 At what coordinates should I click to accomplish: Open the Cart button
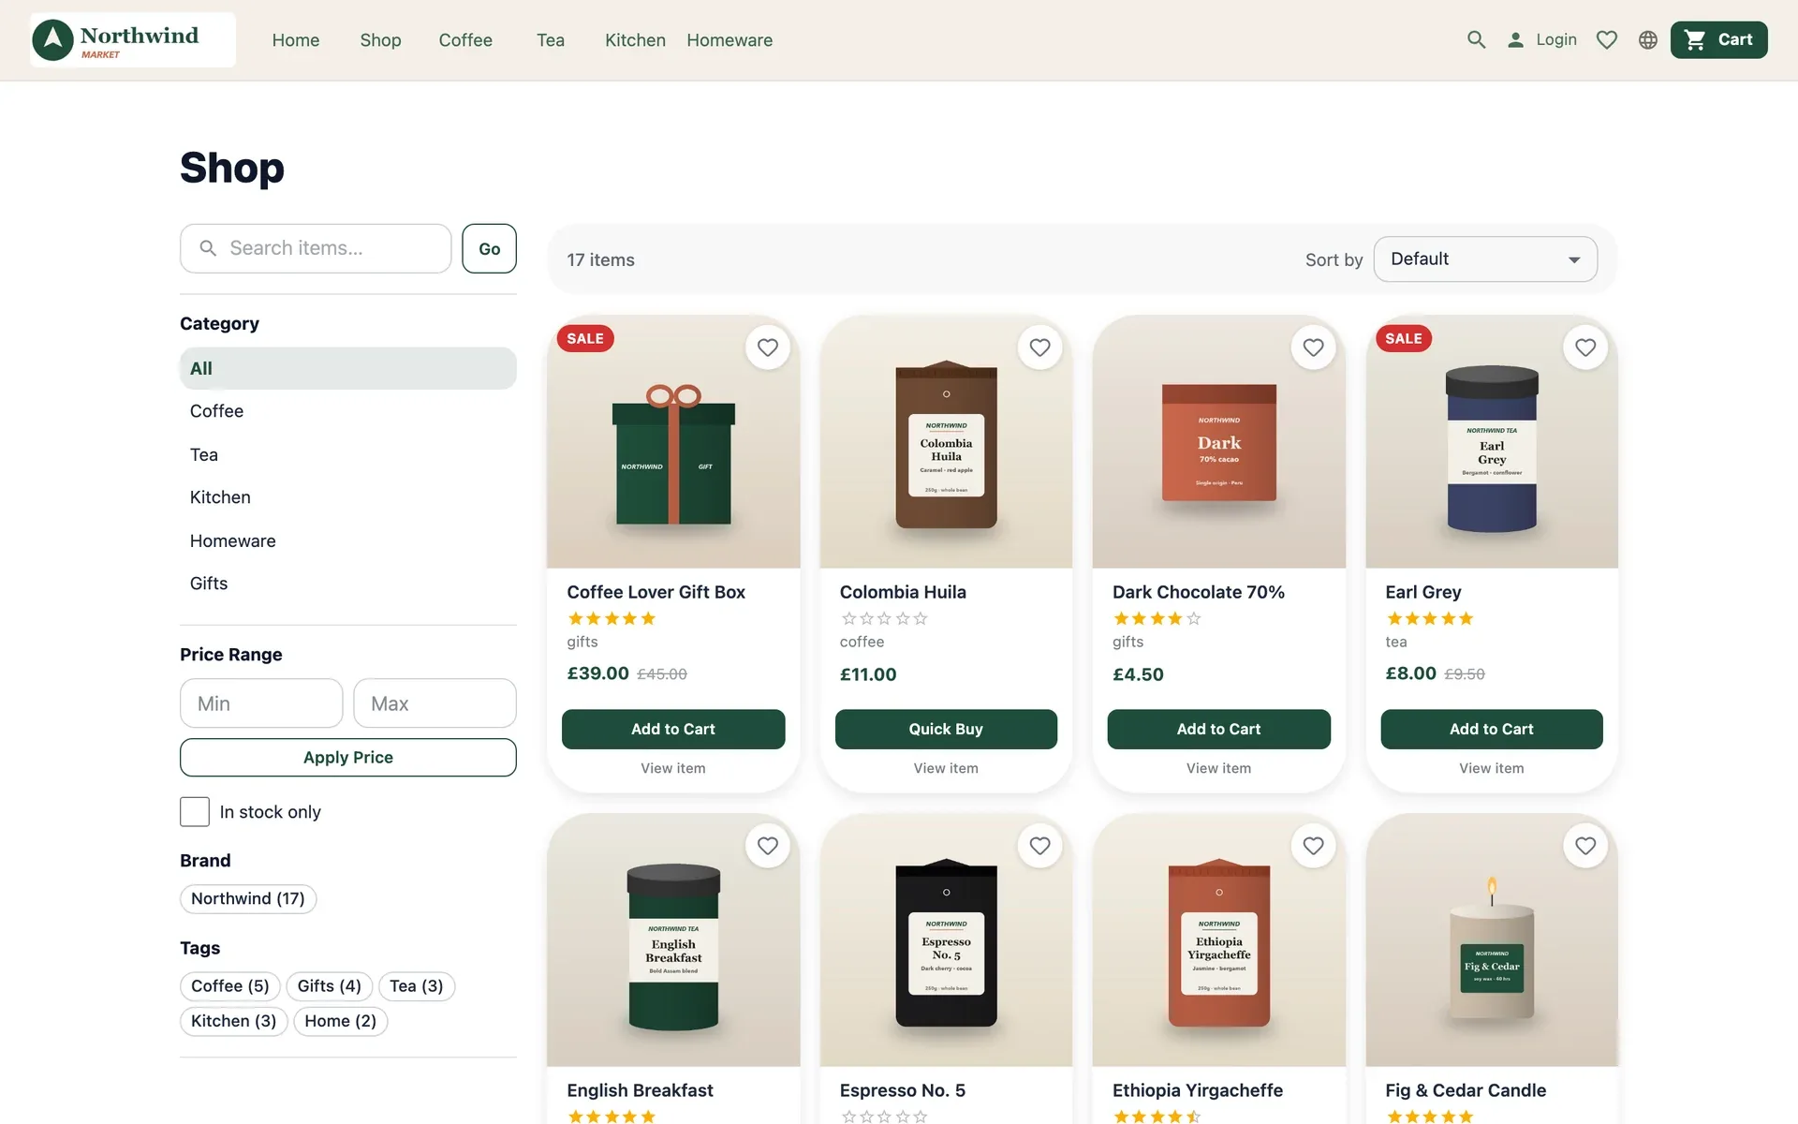tap(1718, 39)
